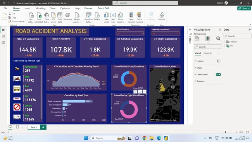Screen dimensions: 252x142
Task: Refresh the data using Refresh icon
Action: 97,17
